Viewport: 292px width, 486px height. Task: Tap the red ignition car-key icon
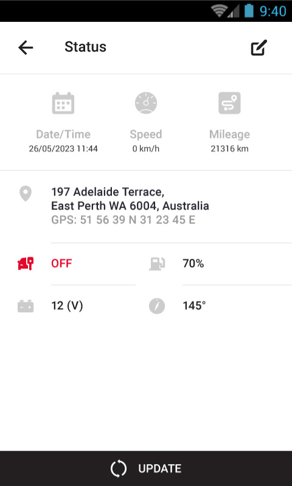pyautogui.click(x=26, y=264)
